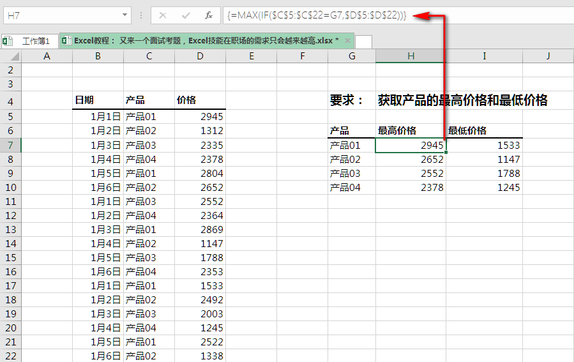Click cell G9 containing 产品03
The width and height of the screenshot is (574, 362).
pyautogui.click(x=352, y=173)
